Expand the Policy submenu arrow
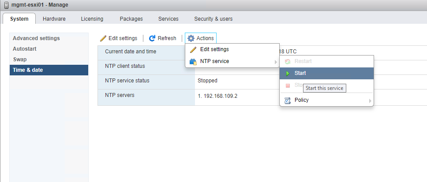The width and height of the screenshot is (427, 182). [370, 100]
